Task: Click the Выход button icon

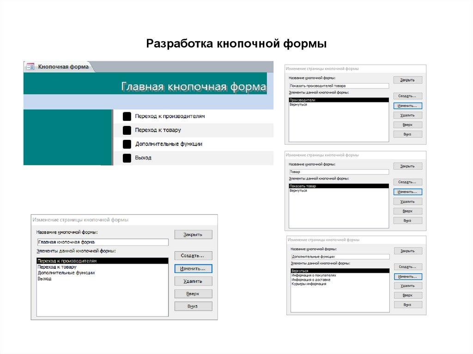Action: coord(127,157)
